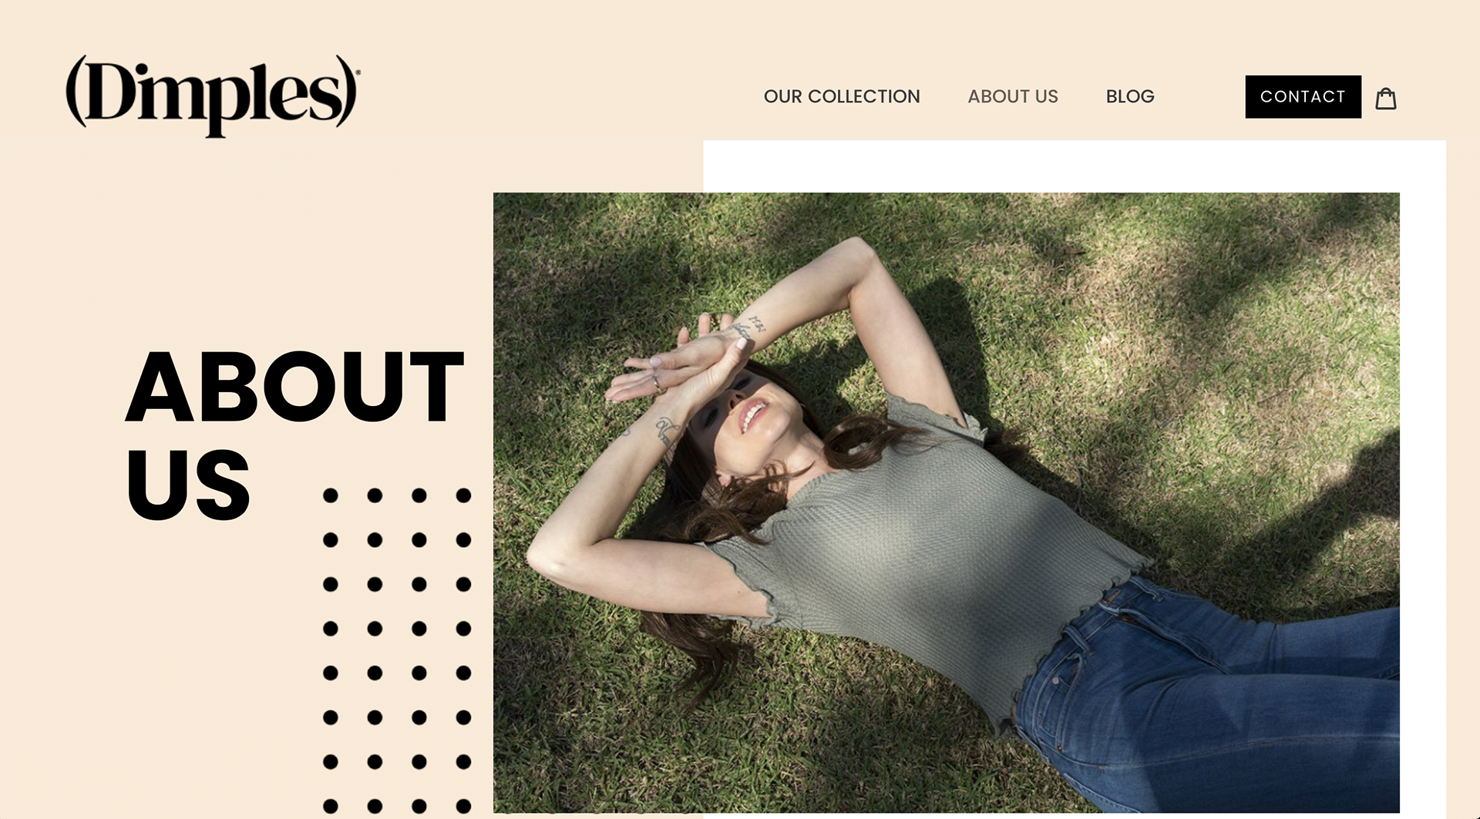Click the hero photo of woman on grass

[946, 502]
